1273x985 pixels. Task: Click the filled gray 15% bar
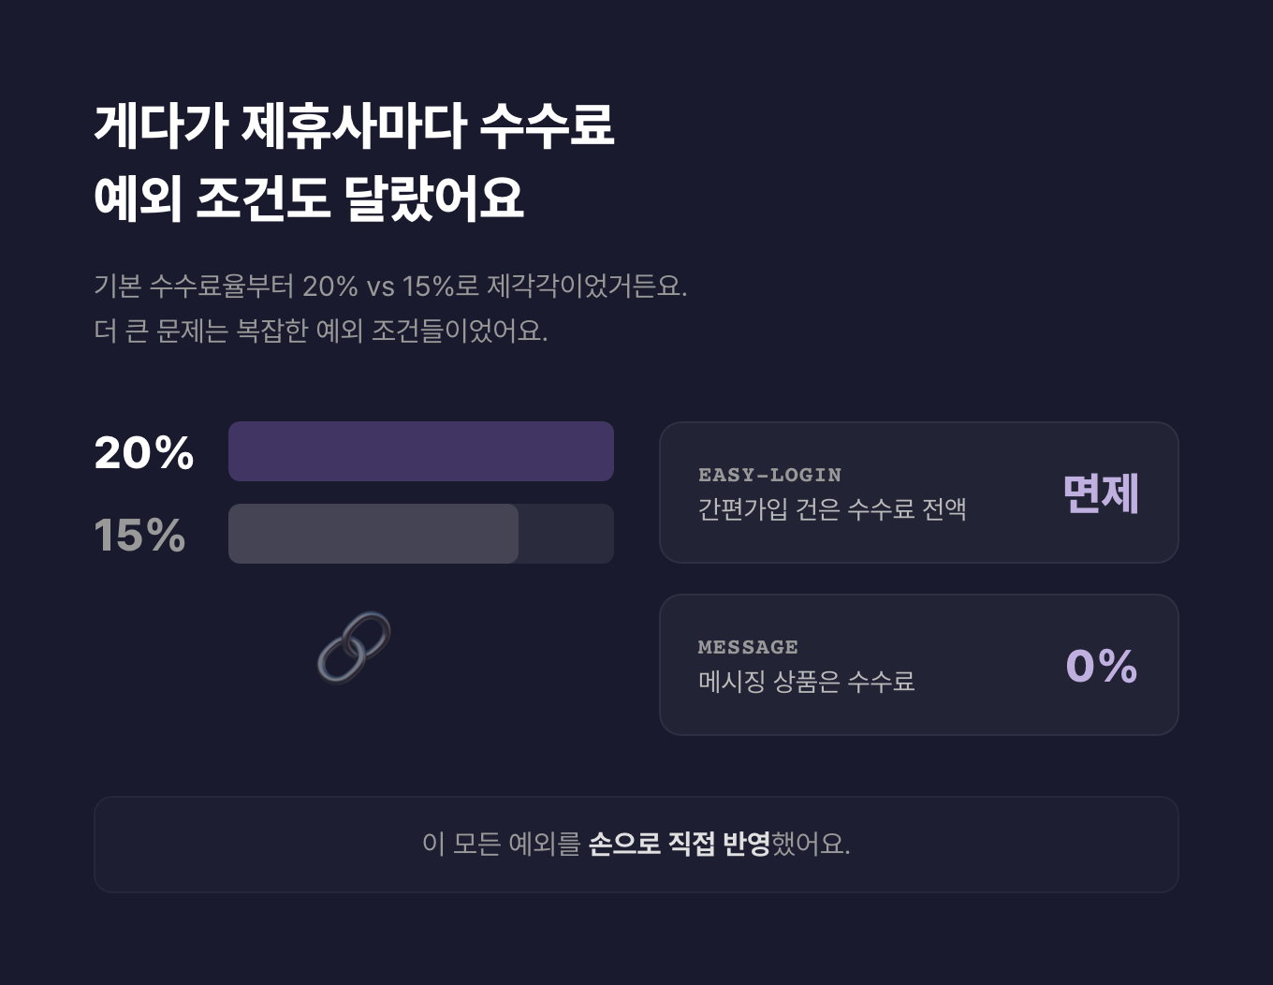(373, 534)
